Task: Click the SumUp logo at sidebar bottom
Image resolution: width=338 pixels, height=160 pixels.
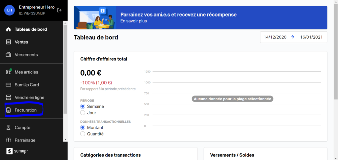Action: click(17, 151)
